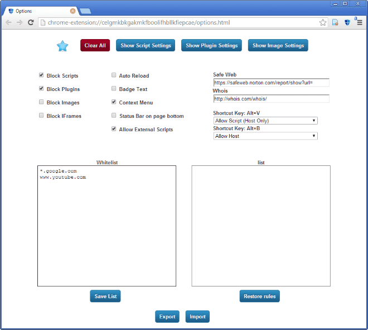The image size is (368, 330).
Task: Bookmark this page with the star icon
Action: [323, 23]
